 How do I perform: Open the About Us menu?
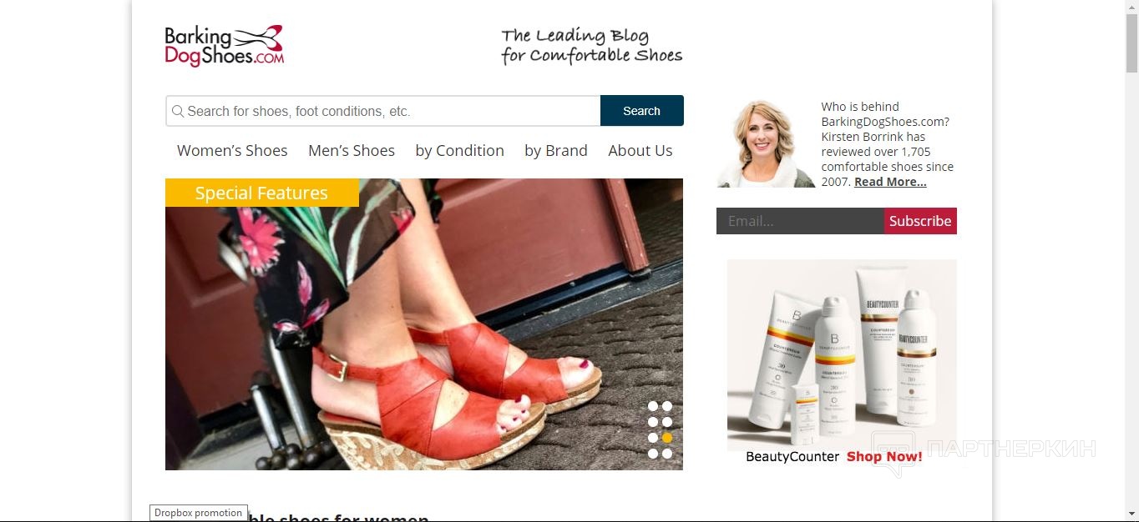(x=640, y=151)
